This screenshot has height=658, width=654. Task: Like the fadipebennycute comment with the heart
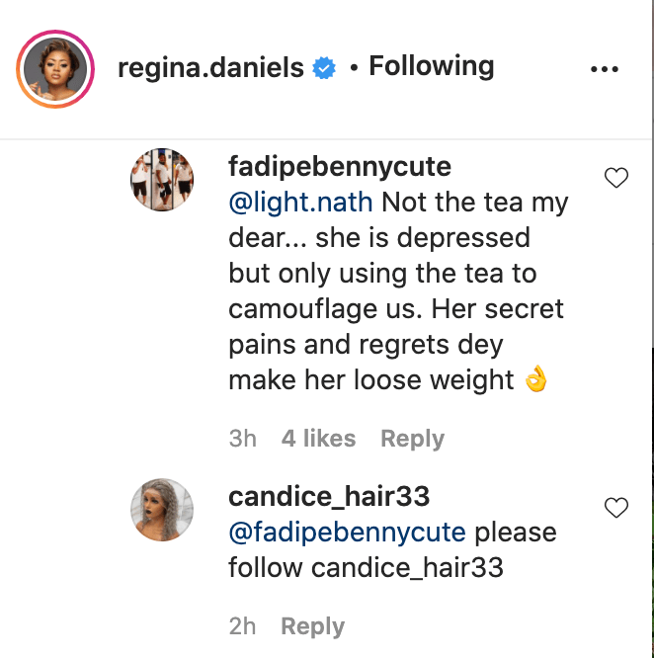[616, 178]
